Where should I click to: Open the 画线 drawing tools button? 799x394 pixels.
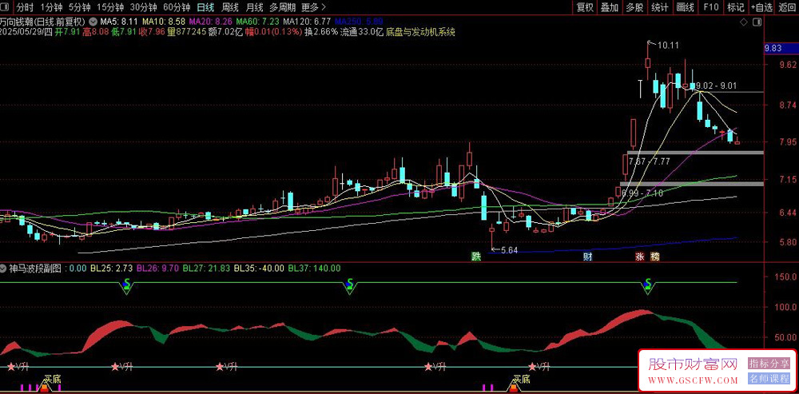pyautogui.click(x=686, y=7)
